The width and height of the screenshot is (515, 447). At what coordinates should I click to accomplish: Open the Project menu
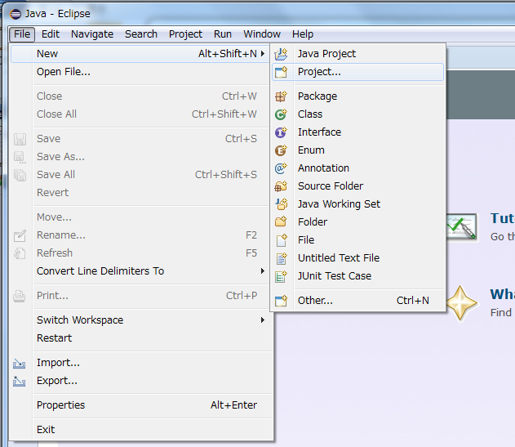pyautogui.click(x=185, y=34)
